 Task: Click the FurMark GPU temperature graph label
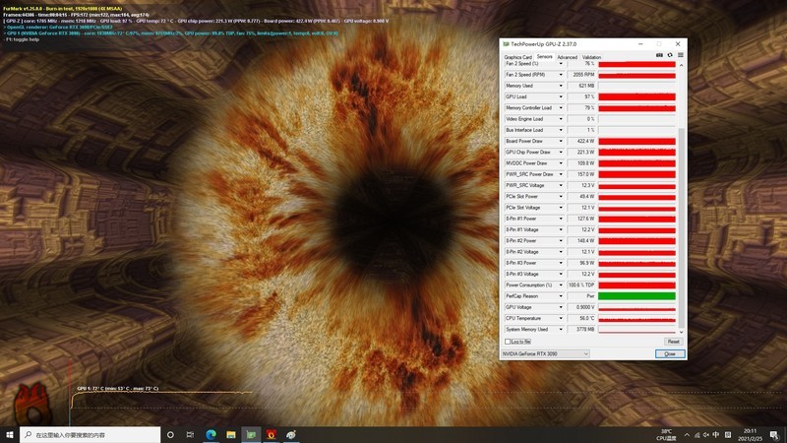[x=117, y=388]
